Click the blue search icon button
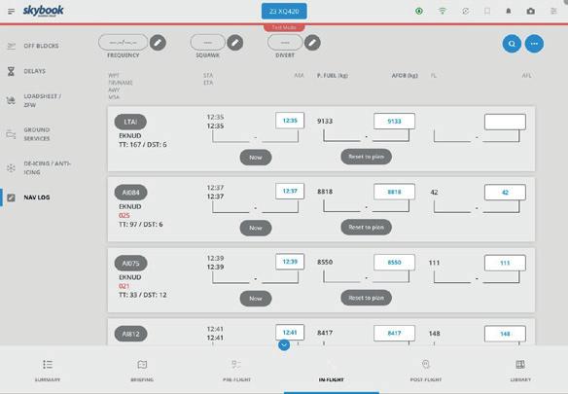Screen dimensions: 568x394 512,44
